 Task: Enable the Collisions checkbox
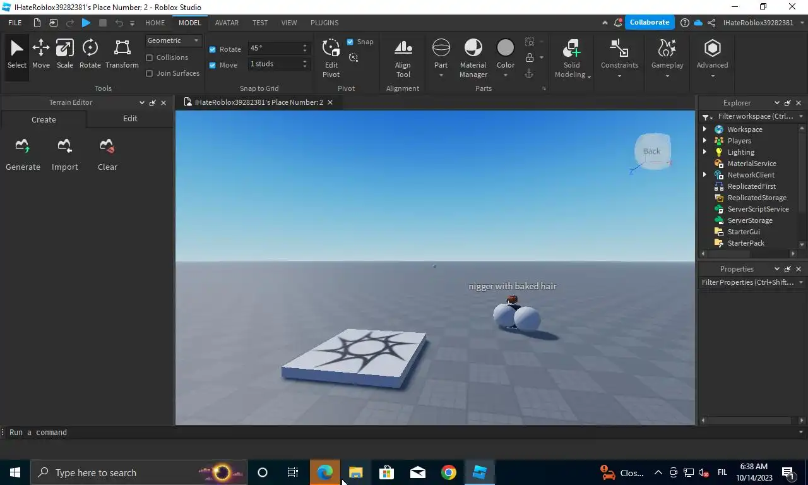tap(150, 57)
